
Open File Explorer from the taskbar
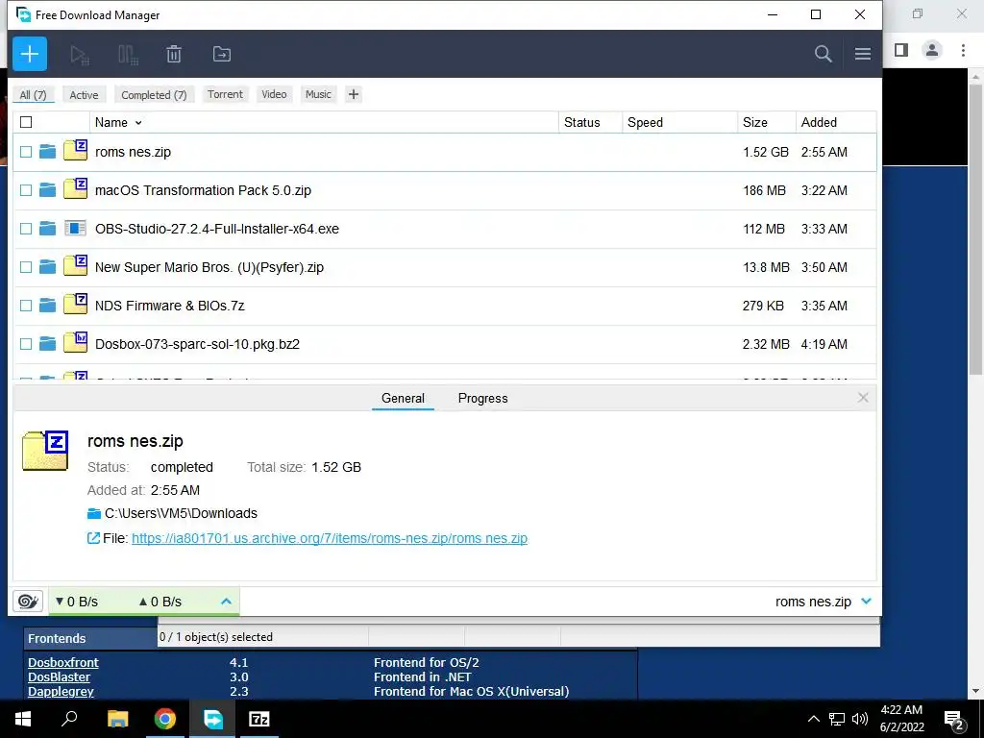click(x=117, y=719)
